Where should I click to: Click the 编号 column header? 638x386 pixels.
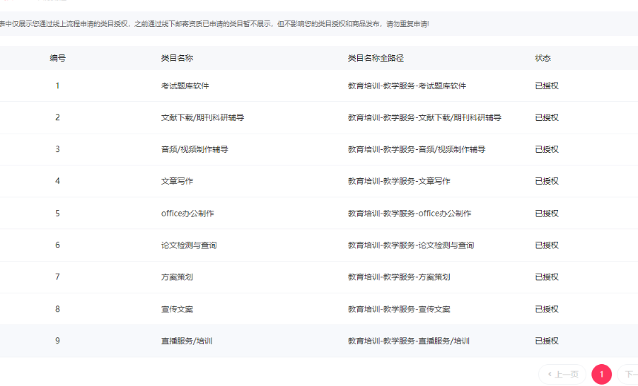tap(57, 58)
